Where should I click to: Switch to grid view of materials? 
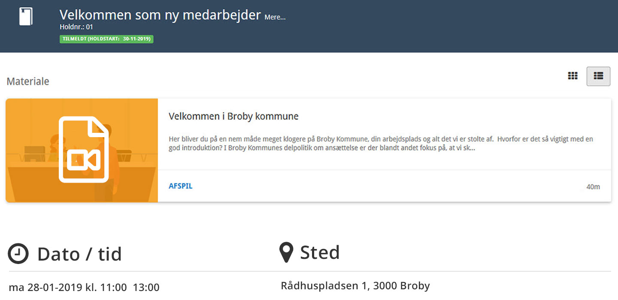(x=573, y=76)
